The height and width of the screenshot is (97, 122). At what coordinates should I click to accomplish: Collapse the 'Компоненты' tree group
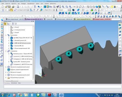click(6, 35)
